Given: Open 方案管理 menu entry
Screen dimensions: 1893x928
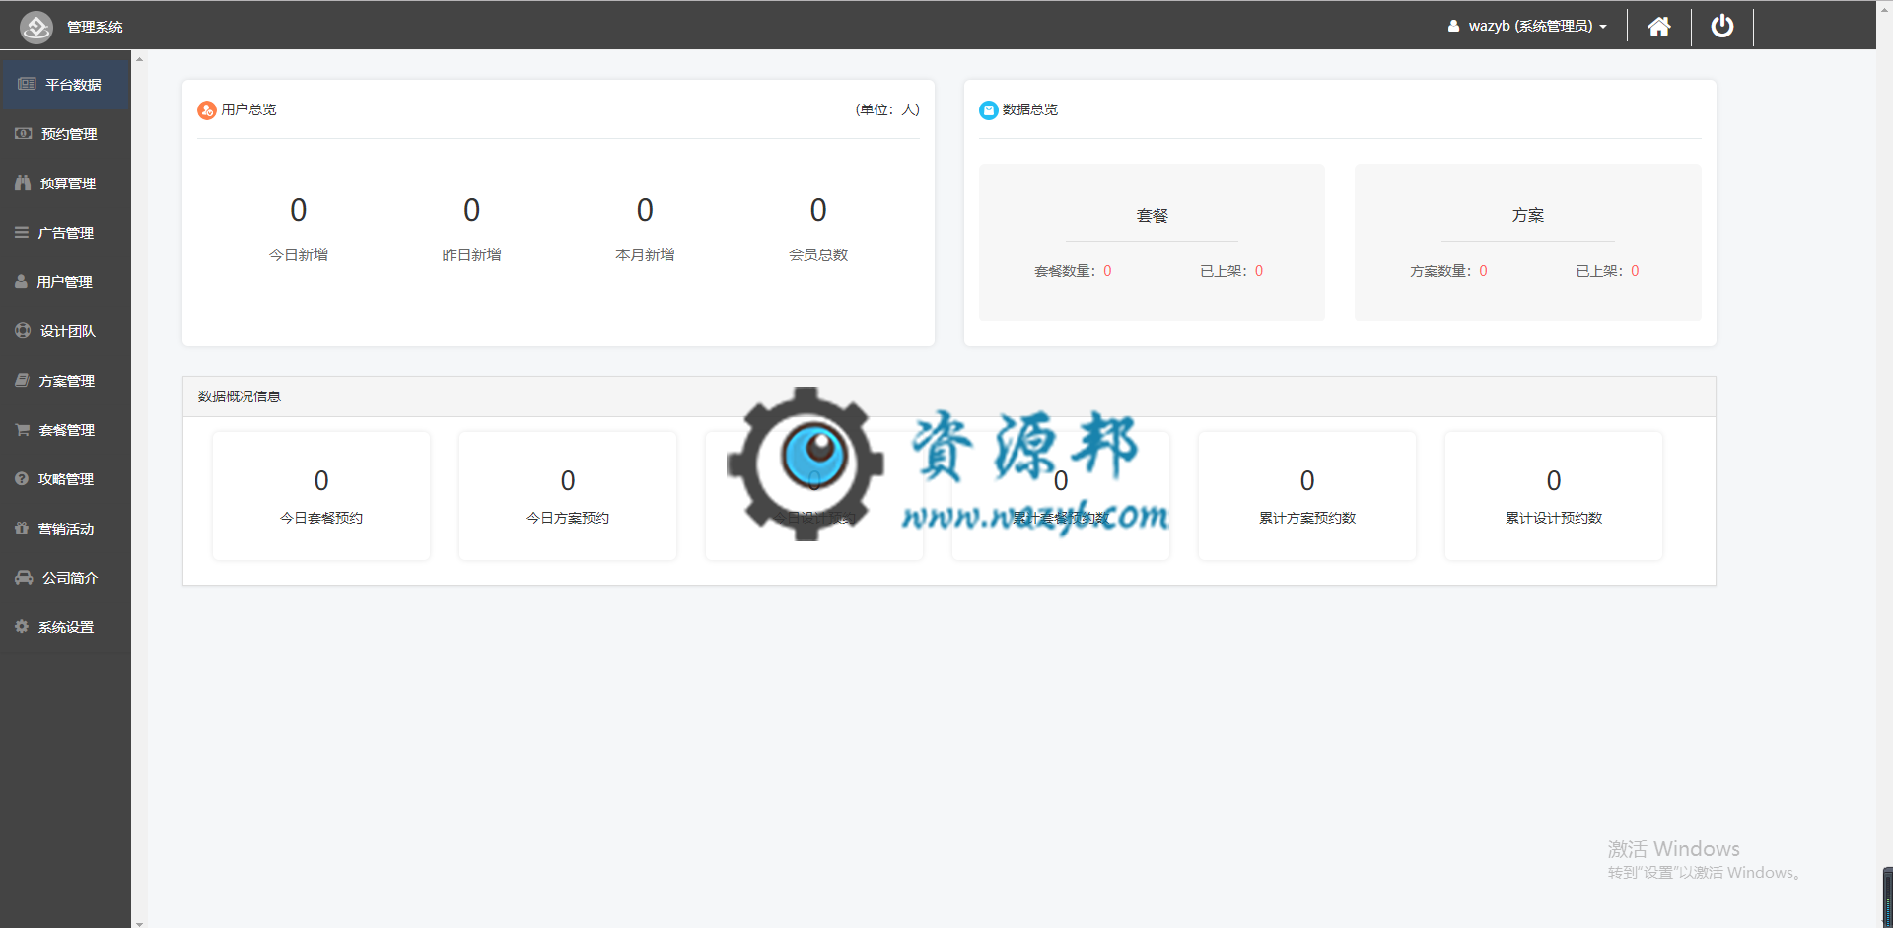Looking at the screenshot, I should tap(65, 381).
